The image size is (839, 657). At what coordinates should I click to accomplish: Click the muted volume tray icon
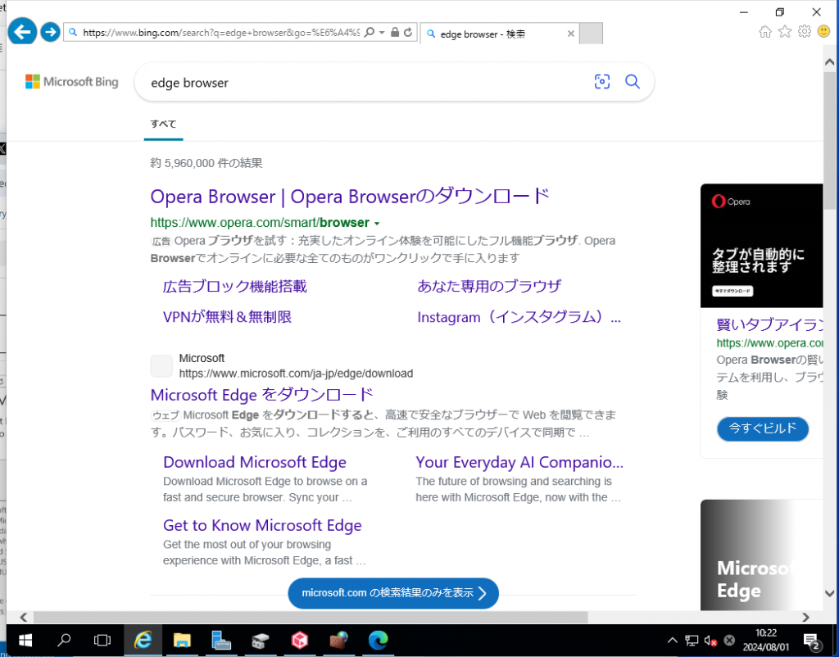(710, 641)
